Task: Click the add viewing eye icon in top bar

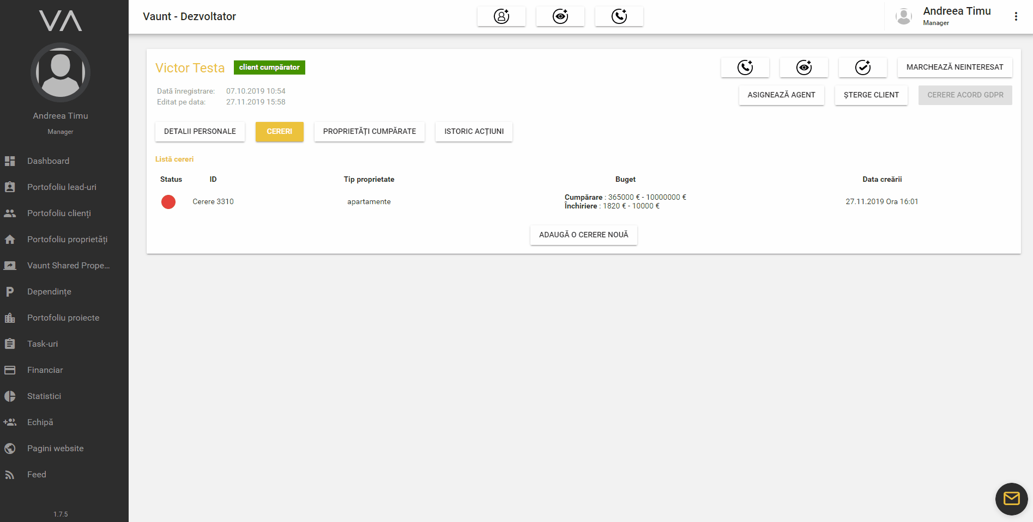Action: (x=560, y=16)
